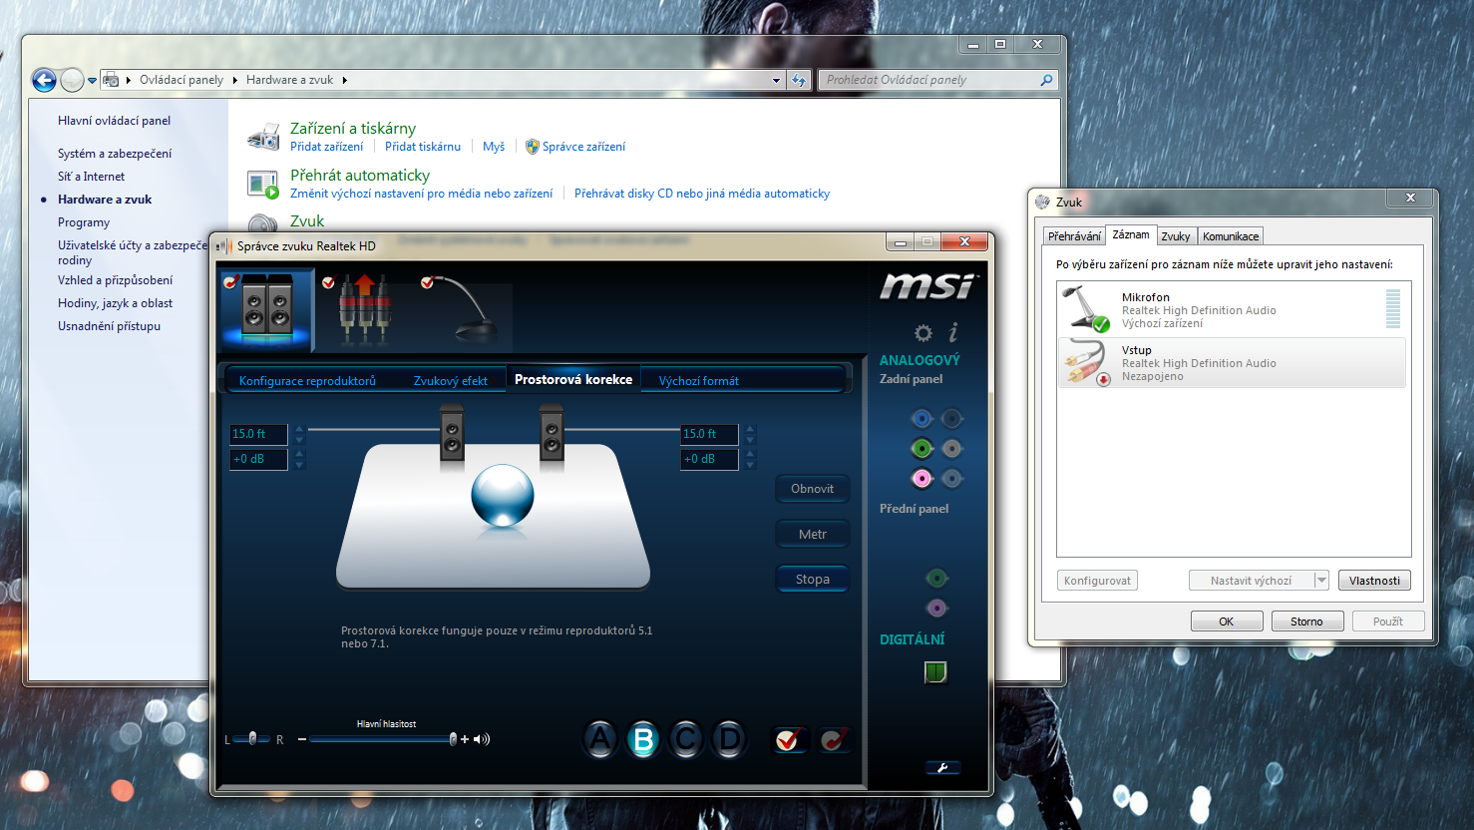Open the Nastavit výchozí dropdown arrow
This screenshot has width=1474, height=830.
tap(1321, 581)
